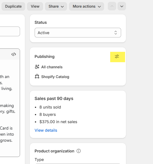Image resolution: width=153 pixels, height=164 pixels.
Task: Click the View button
Action: (x=35, y=6)
